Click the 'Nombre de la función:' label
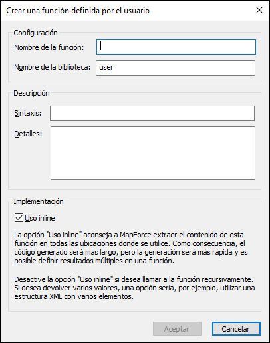The image size is (270, 343). pyautogui.click(x=49, y=47)
